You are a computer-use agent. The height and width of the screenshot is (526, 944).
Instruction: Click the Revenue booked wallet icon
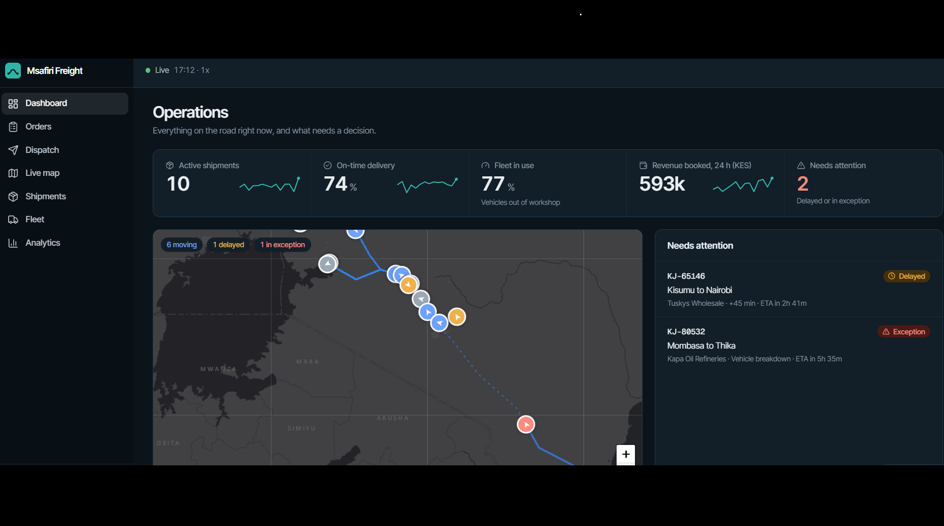[x=643, y=166]
